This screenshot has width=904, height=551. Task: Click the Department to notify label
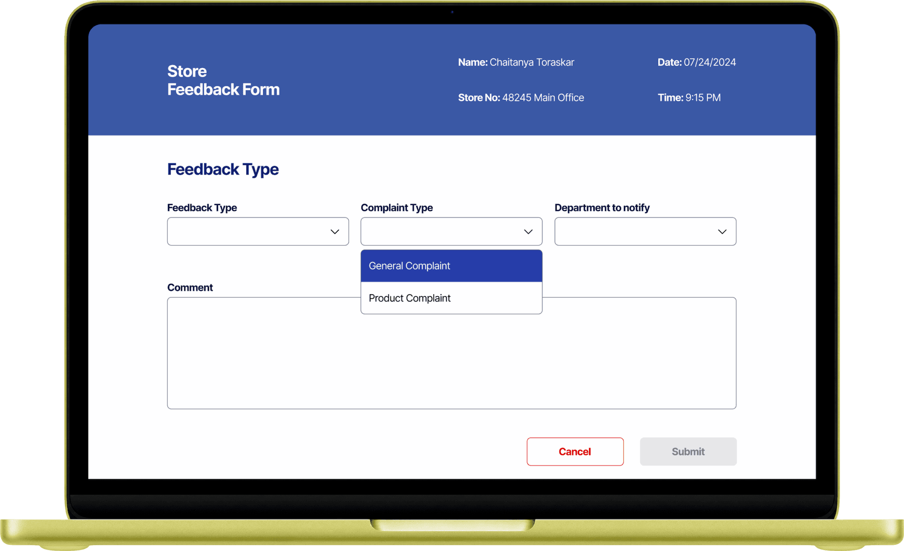point(602,208)
